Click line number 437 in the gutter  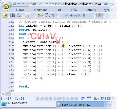pos(11,86)
